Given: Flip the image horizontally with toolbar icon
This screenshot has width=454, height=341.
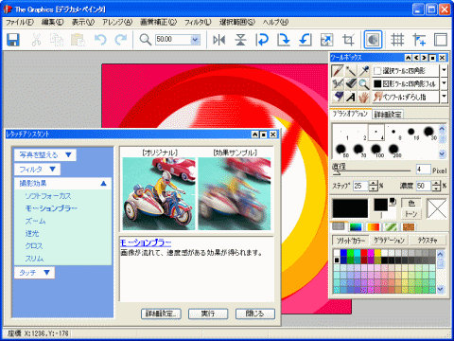Looking at the screenshot, I should (218, 40).
